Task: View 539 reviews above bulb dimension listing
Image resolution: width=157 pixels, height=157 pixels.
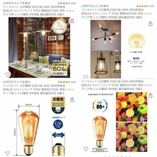Action: coord(67,82)
